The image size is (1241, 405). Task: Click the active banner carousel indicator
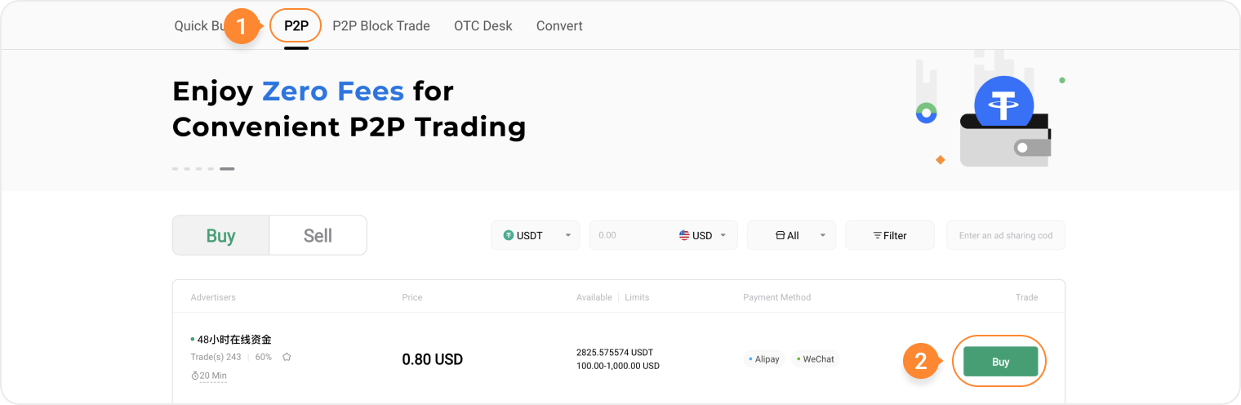pyautogui.click(x=227, y=169)
